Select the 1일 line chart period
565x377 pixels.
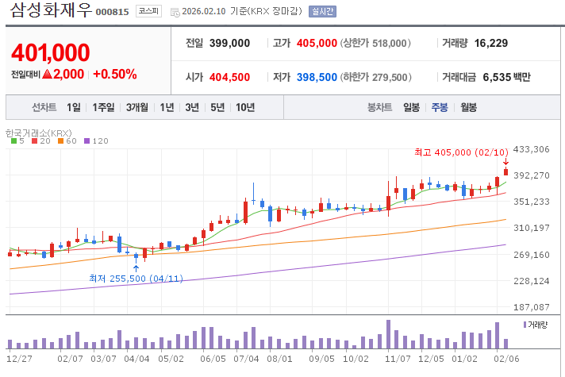[x=74, y=107]
